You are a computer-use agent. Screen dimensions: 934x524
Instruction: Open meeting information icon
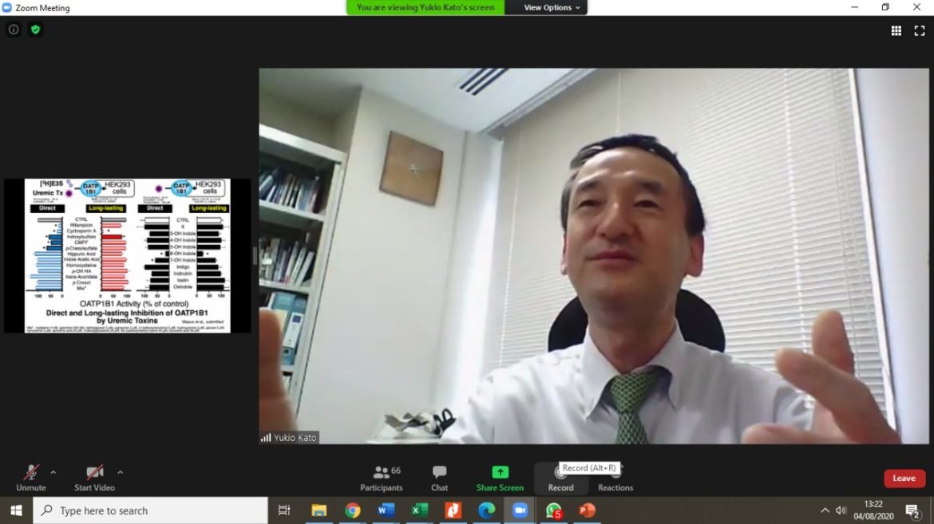point(14,30)
